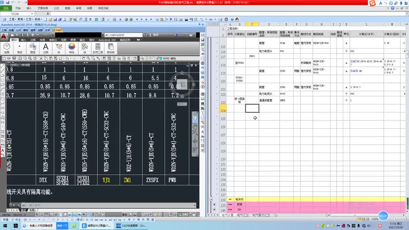Click the print icon in AutoCAD quick access bar
The image size is (409, 230).
point(32,35)
